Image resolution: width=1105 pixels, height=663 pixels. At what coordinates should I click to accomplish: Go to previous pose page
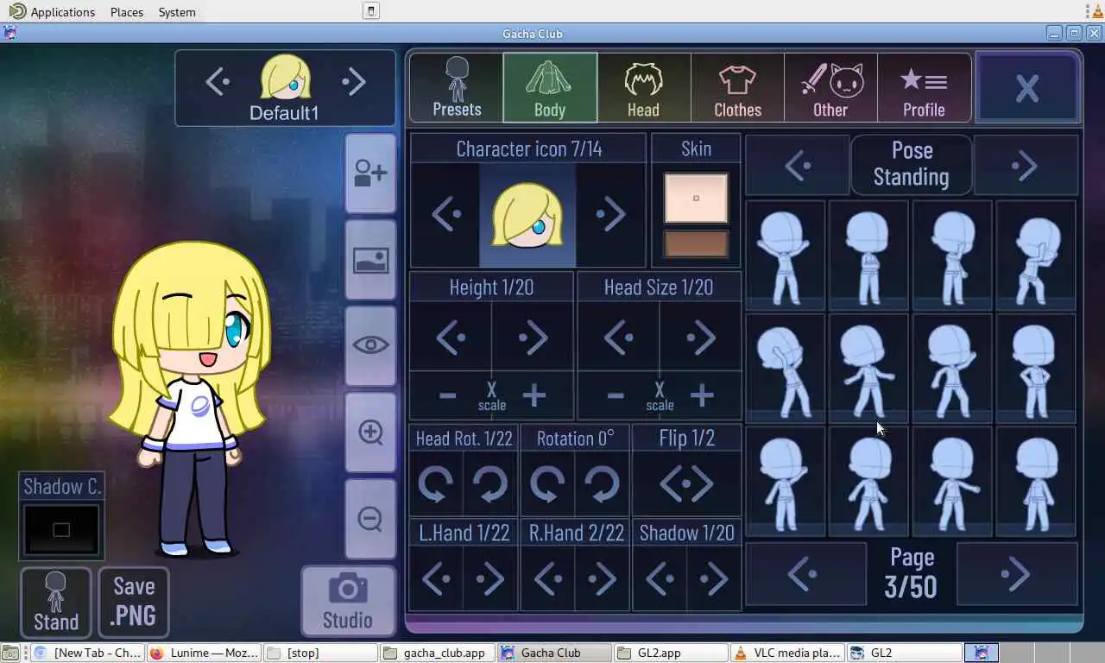point(805,573)
